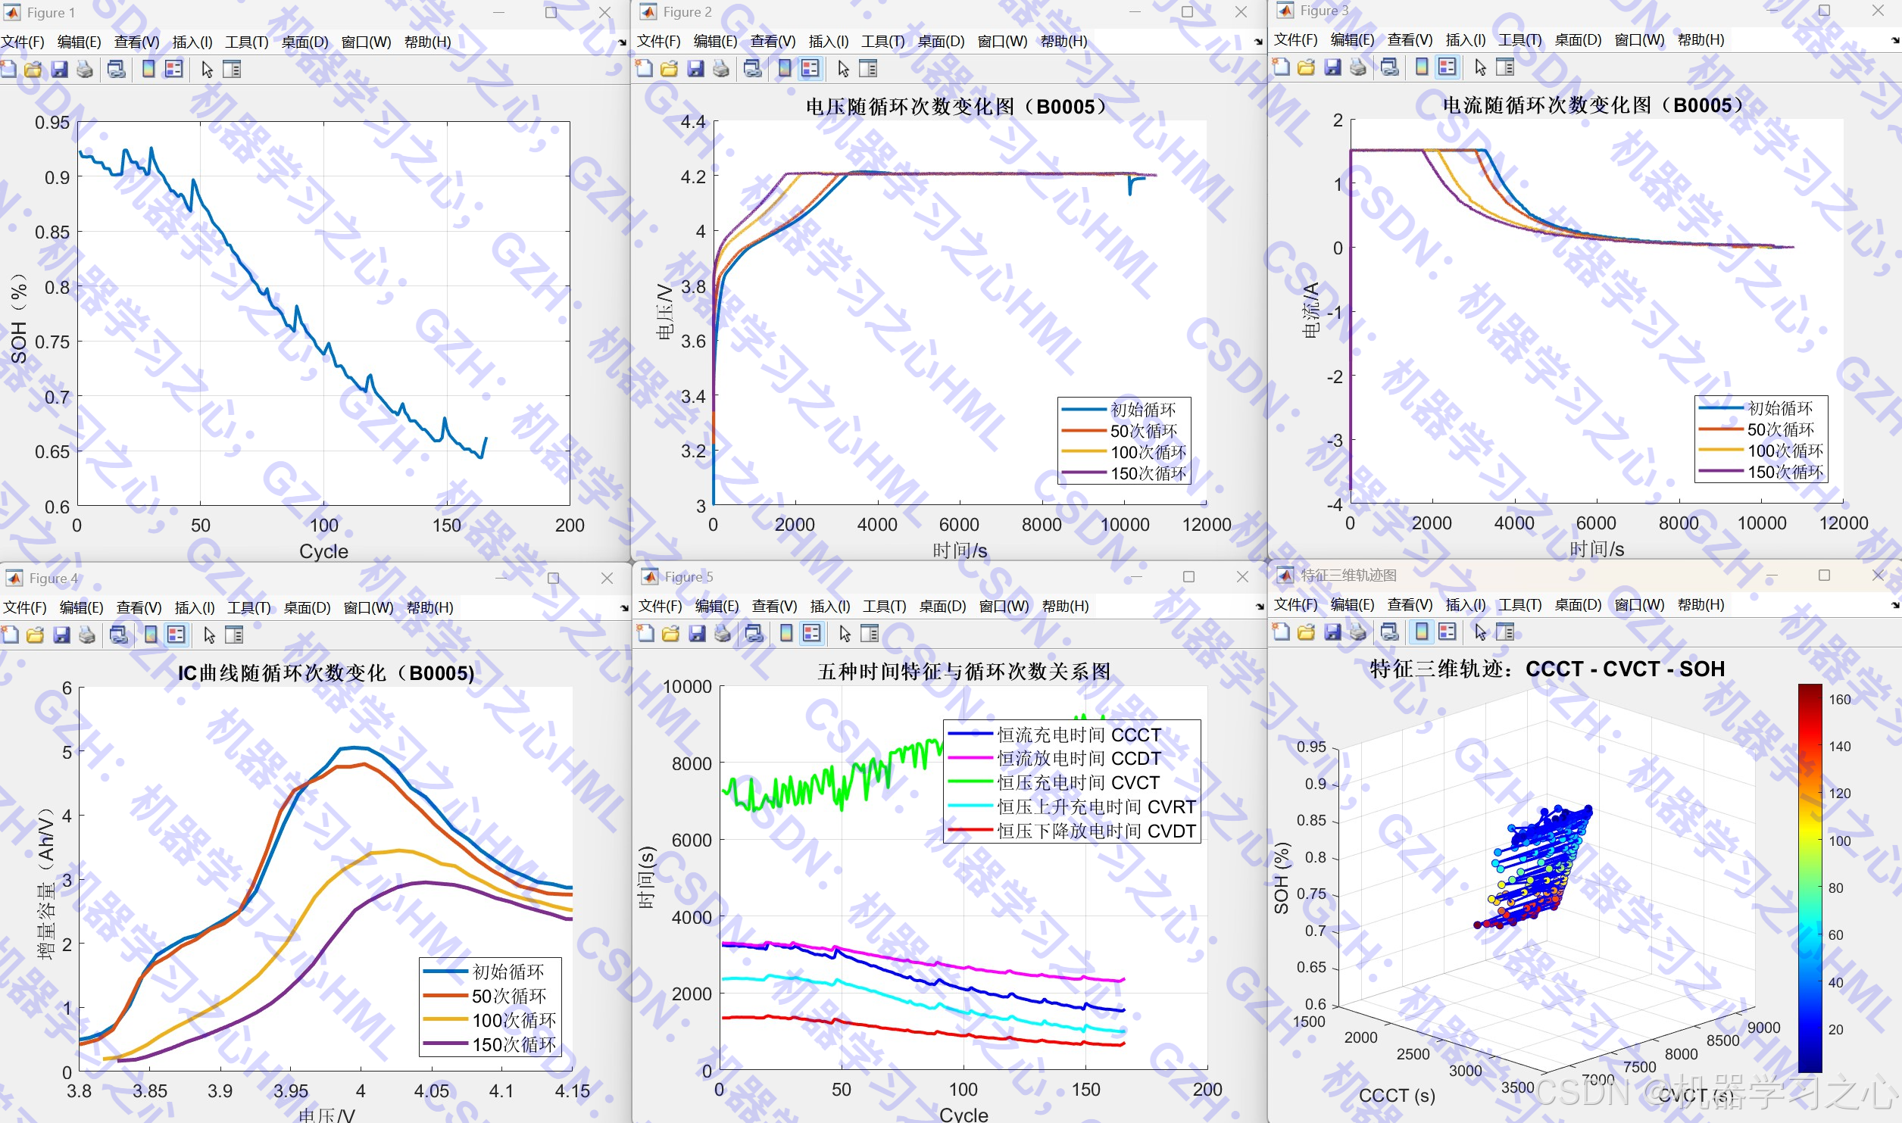
Task: Click 插入(I) menu in Figure 3
Action: 1465,40
